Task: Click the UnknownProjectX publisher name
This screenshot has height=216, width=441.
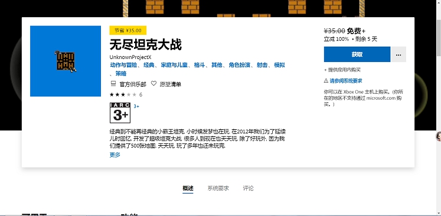Action: tap(130, 57)
